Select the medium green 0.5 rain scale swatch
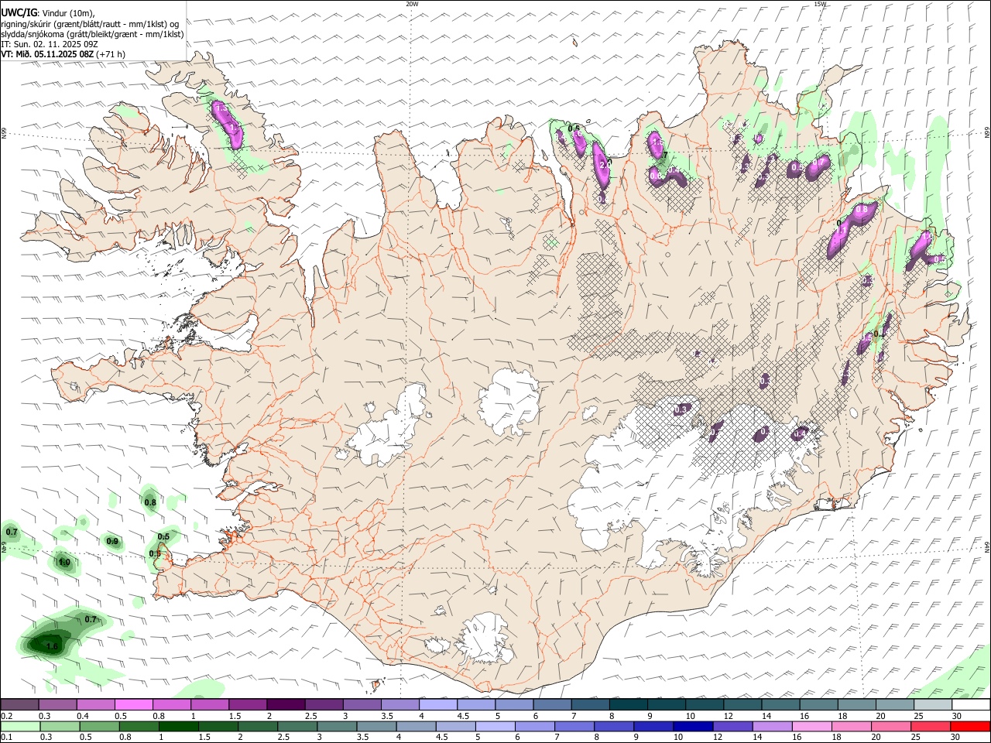Screen dimensions: 991x743 [99, 726]
